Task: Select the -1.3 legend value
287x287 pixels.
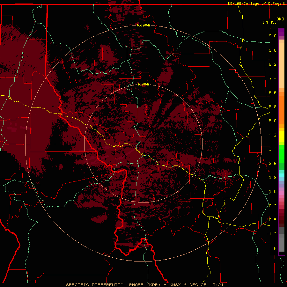Action: pyautogui.click(x=271, y=234)
